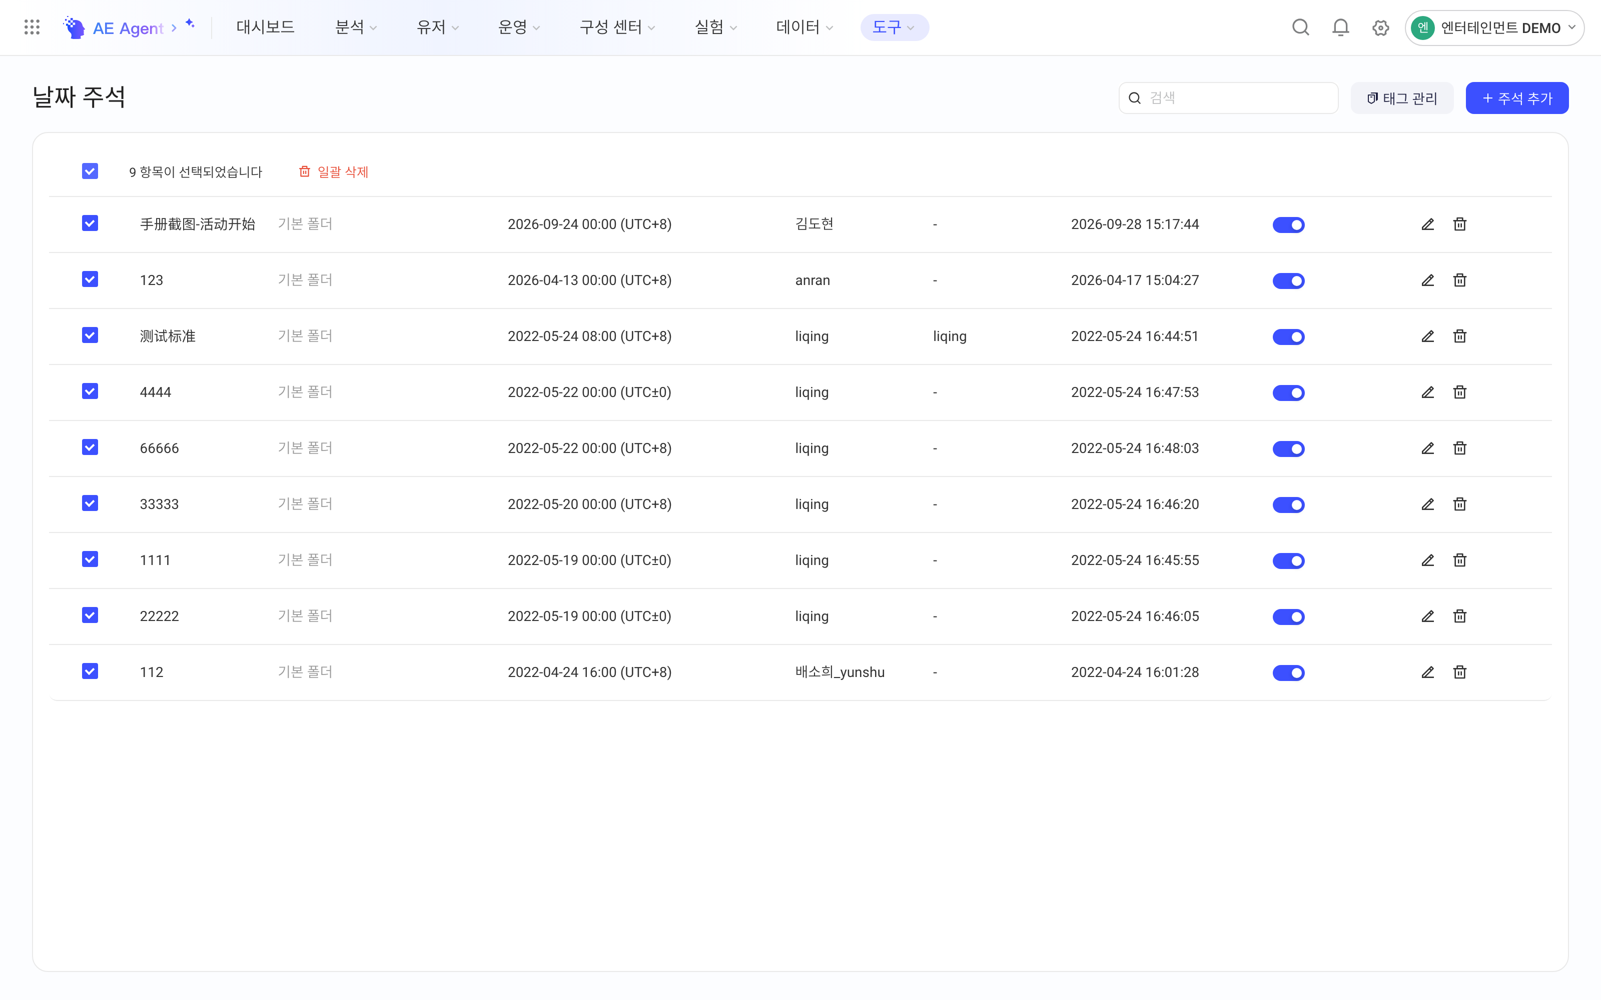Open 태그 관리
The height and width of the screenshot is (1000, 1601).
pos(1402,98)
